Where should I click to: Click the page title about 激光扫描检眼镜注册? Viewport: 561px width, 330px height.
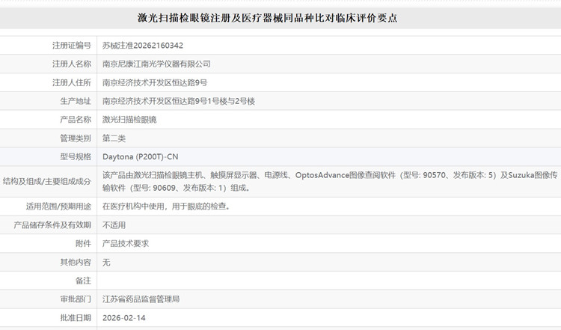click(267, 18)
